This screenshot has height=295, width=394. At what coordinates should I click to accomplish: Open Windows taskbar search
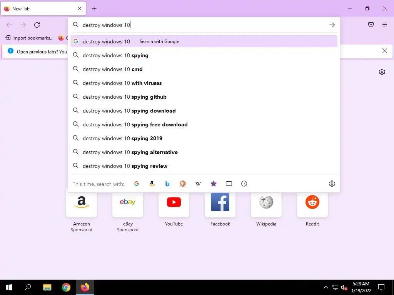click(28, 287)
